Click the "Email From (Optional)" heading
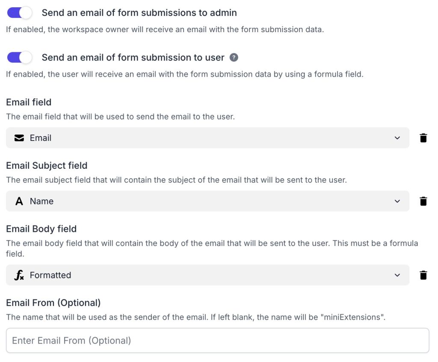The width and height of the screenshot is (438, 362). (x=53, y=303)
